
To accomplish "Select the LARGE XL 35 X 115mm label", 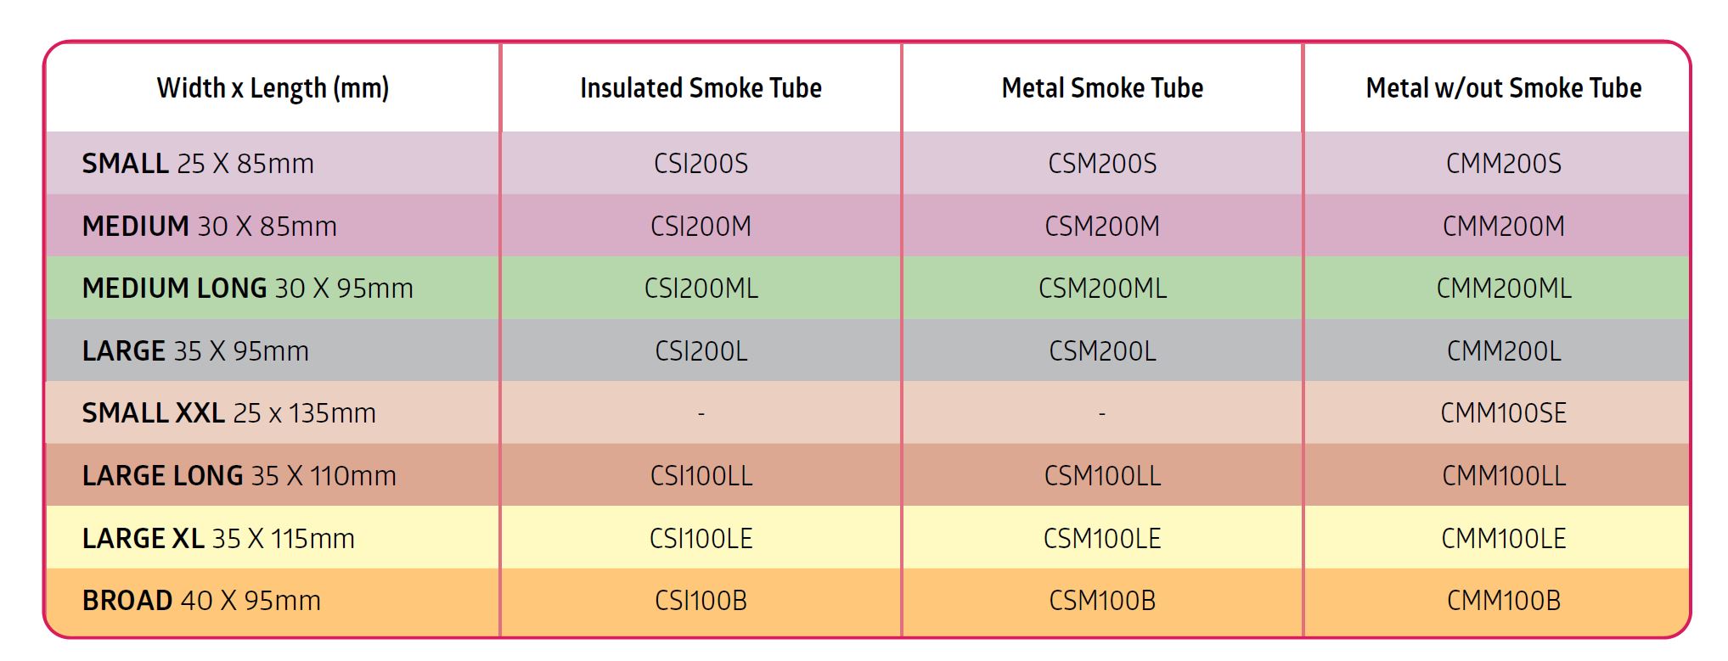I will 218,539.
